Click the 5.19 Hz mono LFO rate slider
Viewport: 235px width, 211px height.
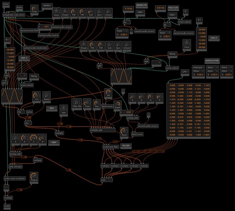(x=128, y=9)
